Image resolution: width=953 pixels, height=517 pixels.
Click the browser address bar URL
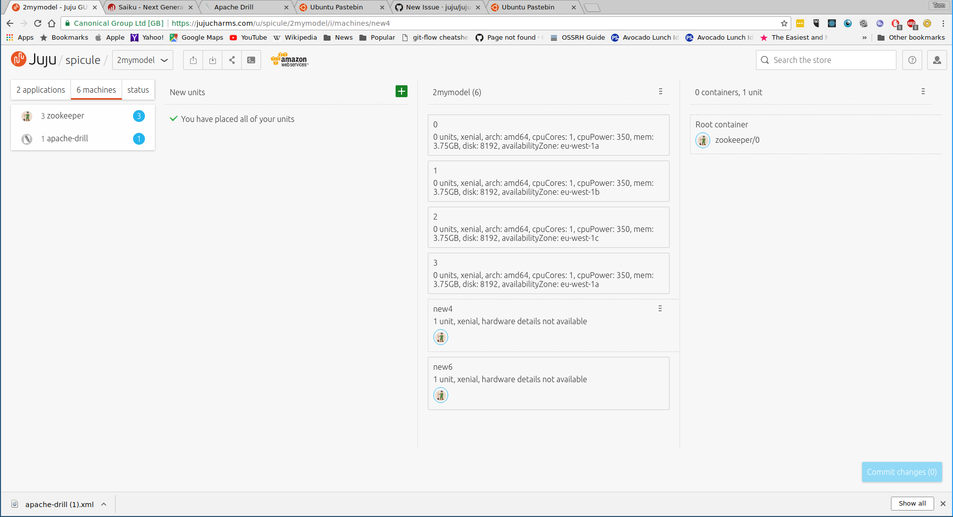coord(281,23)
